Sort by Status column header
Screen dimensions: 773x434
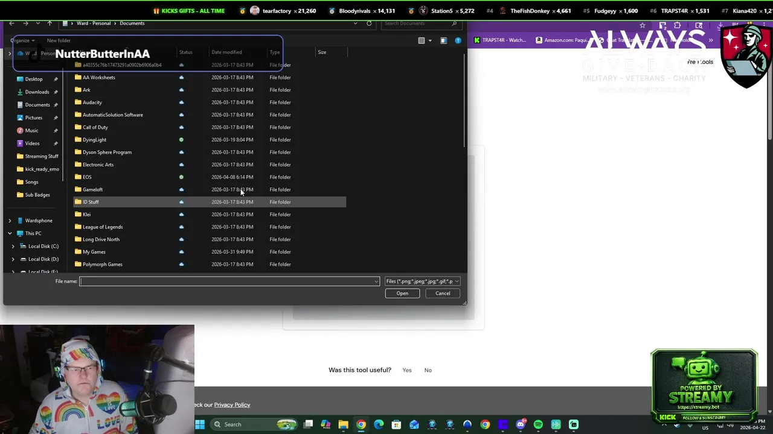[x=185, y=52]
